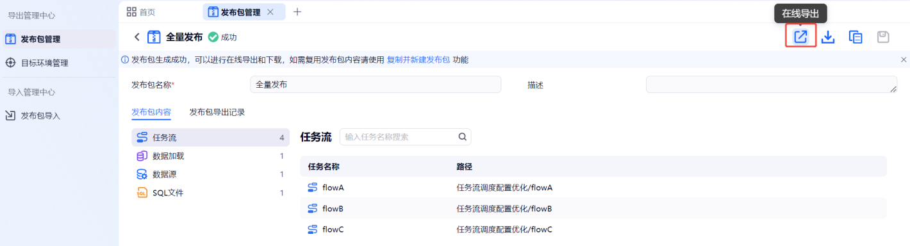The height and width of the screenshot is (246, 910).
Task: Click path 任务流调度配置优化/flowA
Action: pos(504,188)
